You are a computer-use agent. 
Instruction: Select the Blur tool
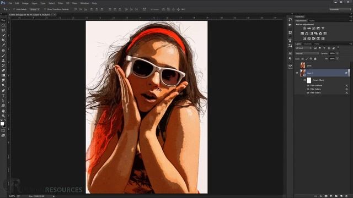[3, 80]
